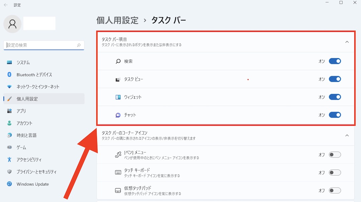Disable the タスク ビュー switch
The width and height of the screenshot is (361, 202).
(335, 79)
